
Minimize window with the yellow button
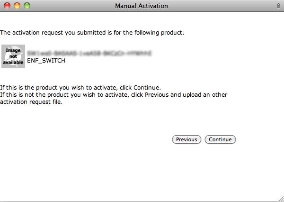[x=17, y=6]
